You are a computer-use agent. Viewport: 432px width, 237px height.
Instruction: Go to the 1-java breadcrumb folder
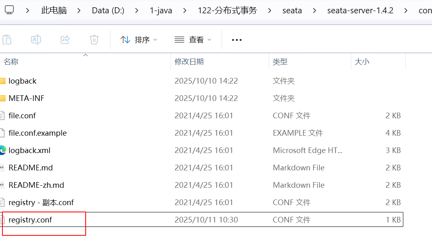click(161, 10)
